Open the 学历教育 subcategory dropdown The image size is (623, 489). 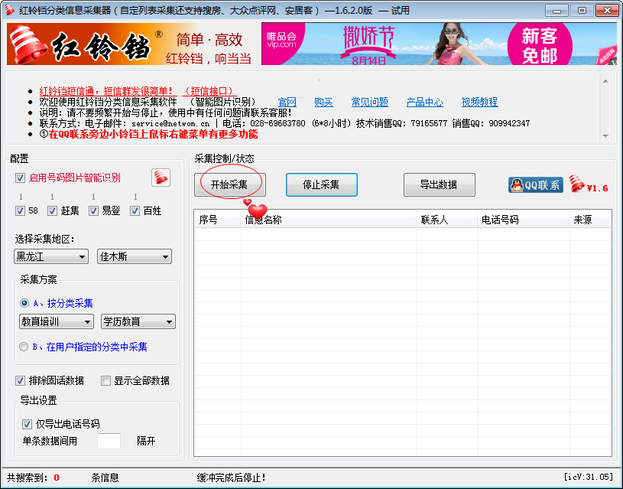pyautogui.click(x=138, y=321)
